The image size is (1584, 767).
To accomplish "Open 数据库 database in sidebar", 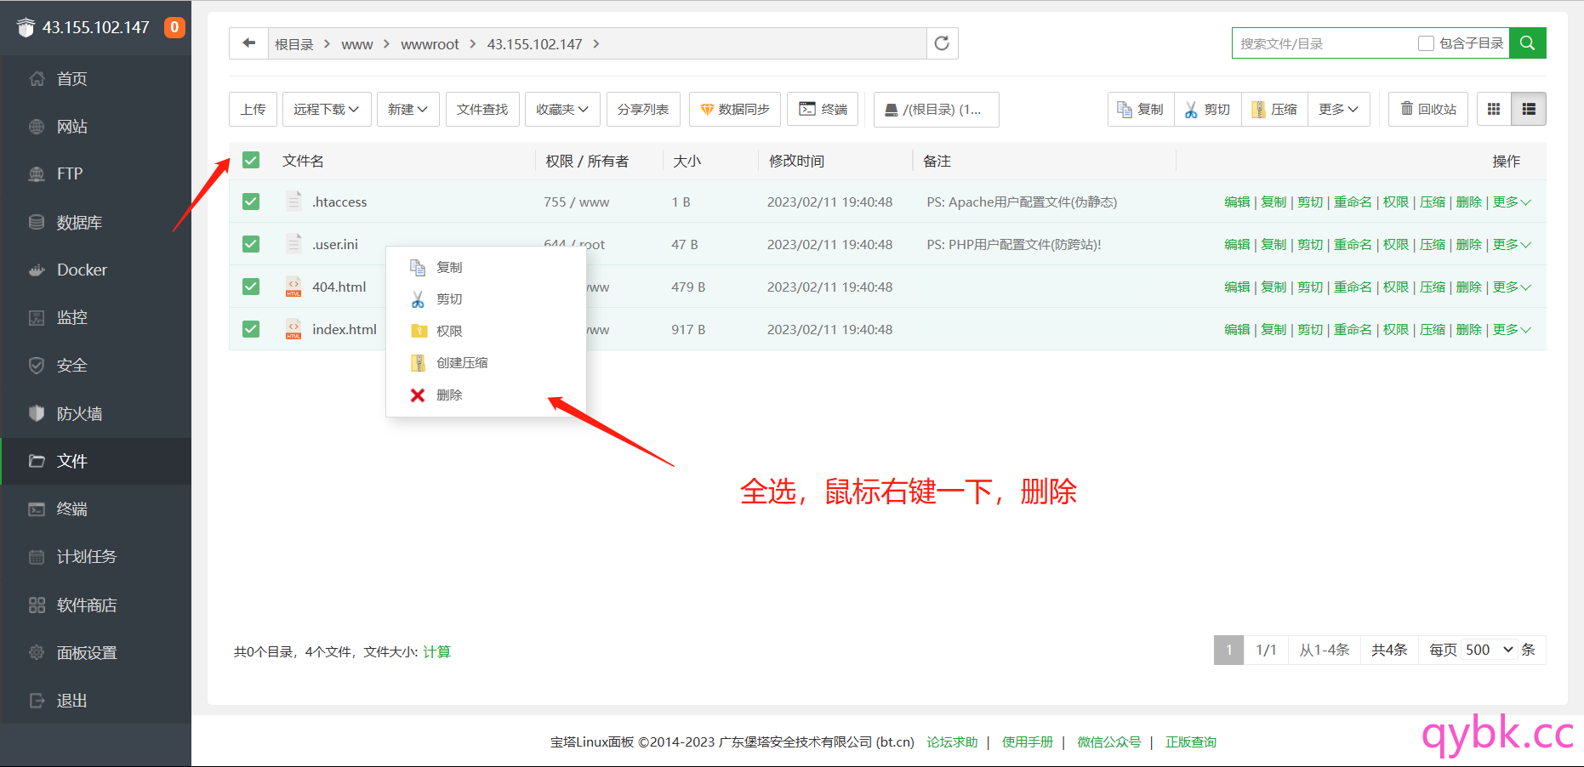I will (95, 222).
